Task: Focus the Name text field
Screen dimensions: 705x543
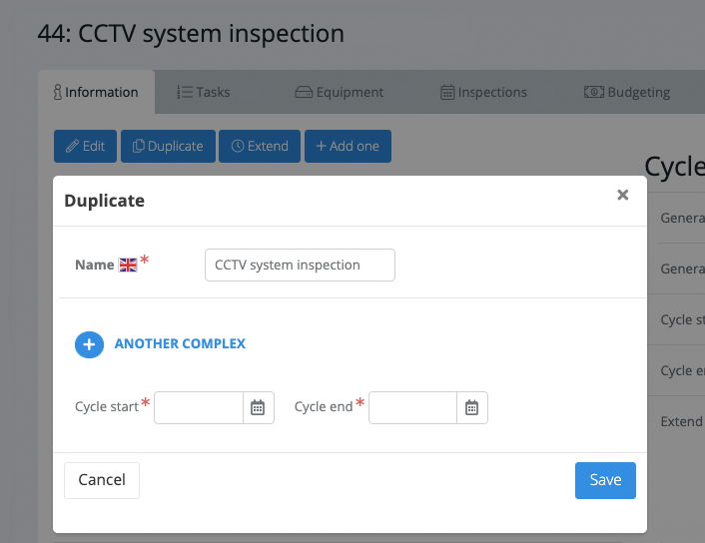Action: click(x=300, y=266)
